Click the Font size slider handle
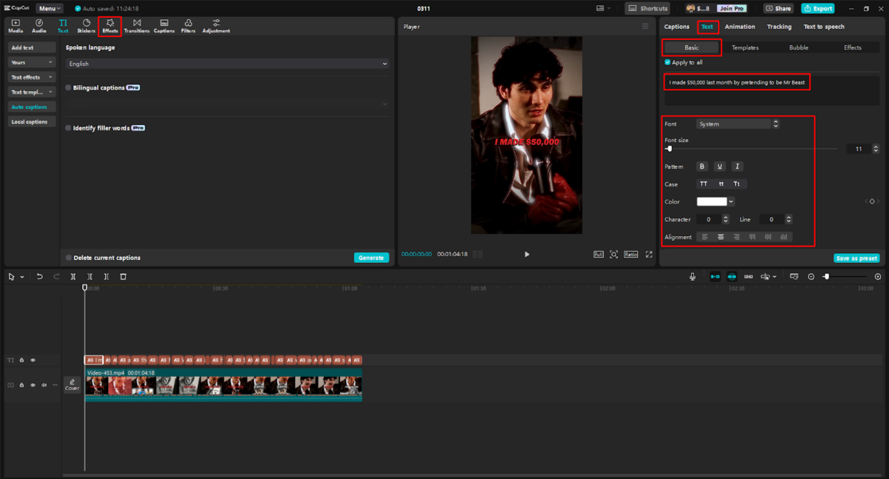Image resolution: width=889 pixels, height=479 pixels. (669, 149)
